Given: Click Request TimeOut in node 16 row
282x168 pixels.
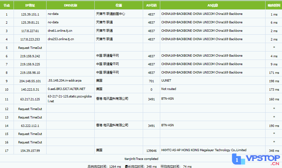Looking at the screenshot, I should 30,142.
